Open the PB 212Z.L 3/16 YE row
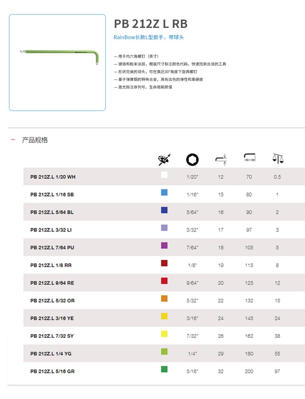The width and height of the screenshot is (305, 399). click(52, 318)
